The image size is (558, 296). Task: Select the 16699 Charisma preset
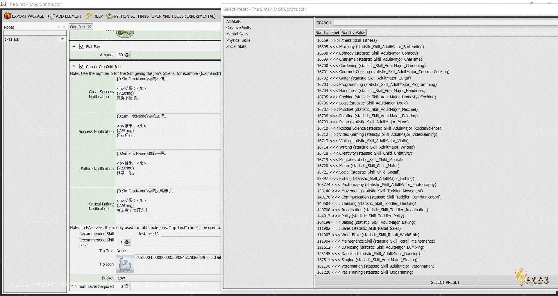coord(369,59)
